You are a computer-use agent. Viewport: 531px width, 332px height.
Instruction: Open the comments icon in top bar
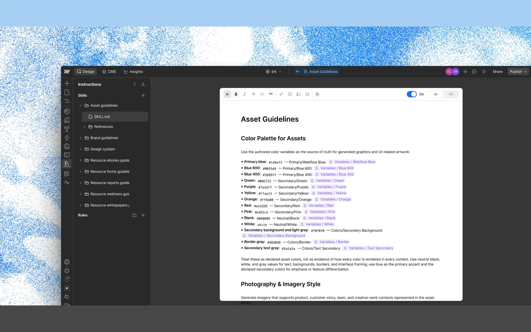(x=474, y=72)
